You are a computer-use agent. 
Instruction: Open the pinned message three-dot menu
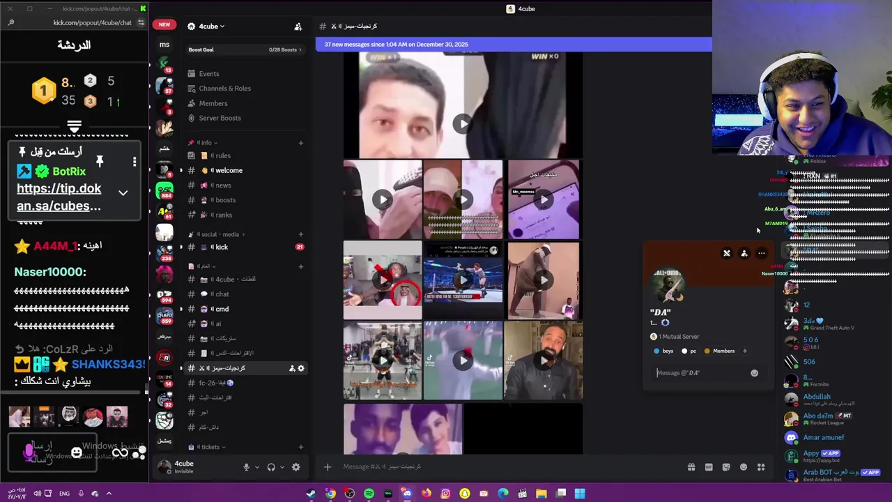[134, 162]
